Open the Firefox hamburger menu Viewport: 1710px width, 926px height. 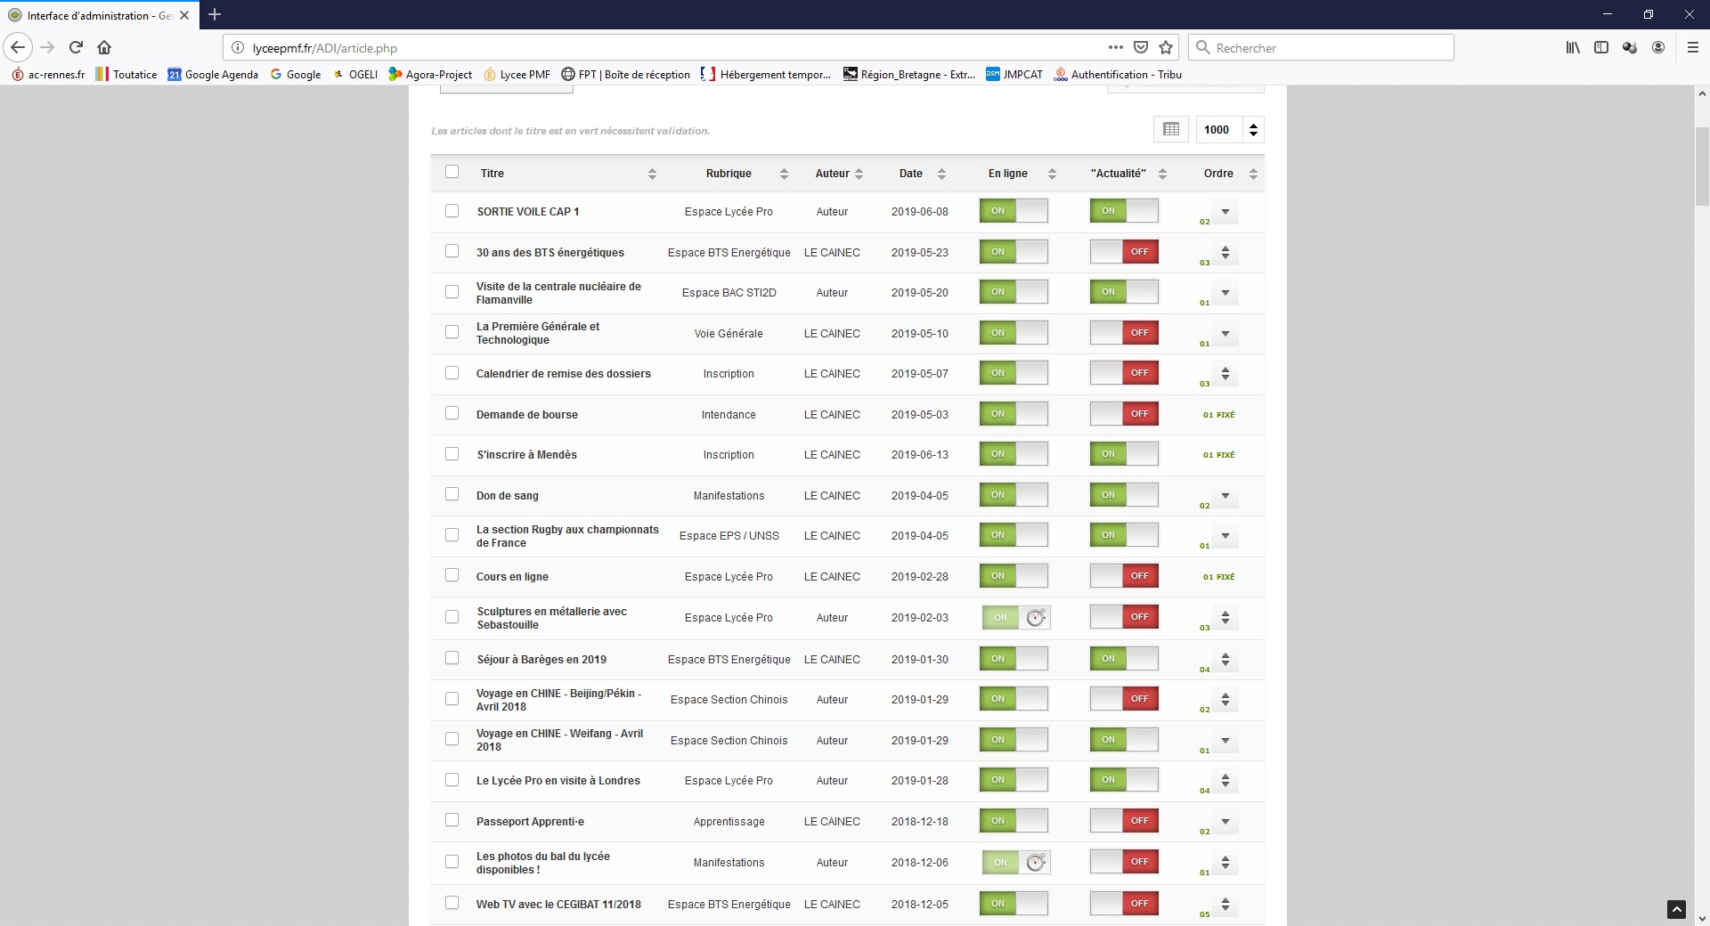pyautogui.click(x=1692, y=47)
